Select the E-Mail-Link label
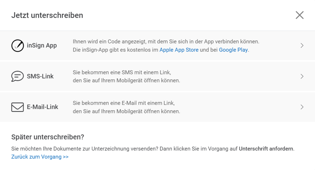Viewport: 315px width, 170px height. (43, 107)
